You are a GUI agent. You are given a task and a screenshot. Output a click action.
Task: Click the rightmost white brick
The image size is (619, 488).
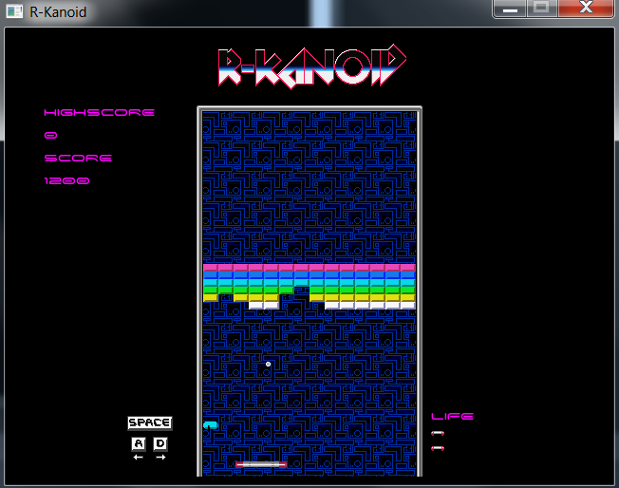pyautogui.click(x=407, y=305)
